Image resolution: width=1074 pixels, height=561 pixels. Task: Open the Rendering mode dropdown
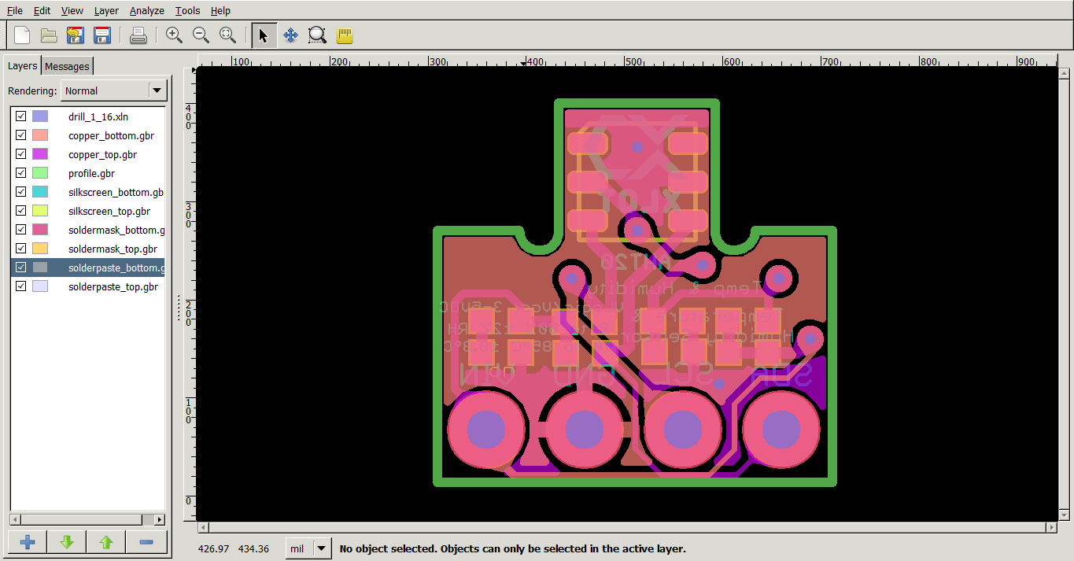[x=114, y=90]
